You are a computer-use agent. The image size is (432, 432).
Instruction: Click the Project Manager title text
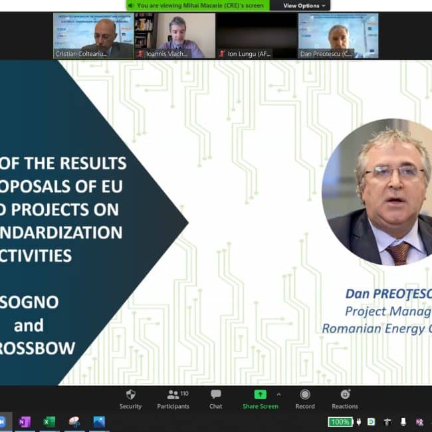(x=389, y=311)
